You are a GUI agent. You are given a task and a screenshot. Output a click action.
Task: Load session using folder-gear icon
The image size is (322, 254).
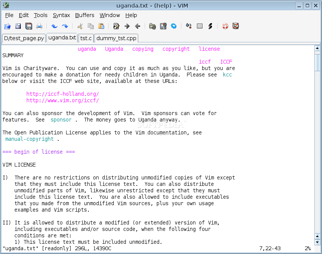152,26
